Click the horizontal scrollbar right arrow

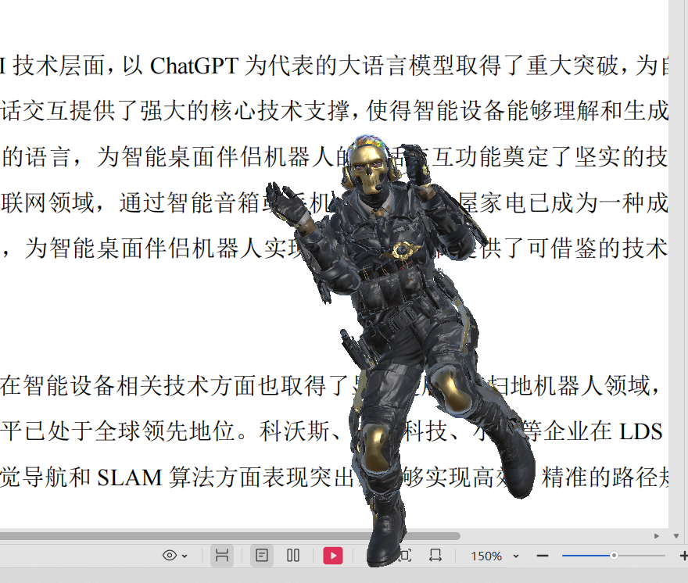click(657, 535)
